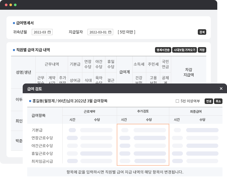This screenshot has width=227, height=180.
Task: Click the green maximize window dot
Action: (x=15, y=5)
